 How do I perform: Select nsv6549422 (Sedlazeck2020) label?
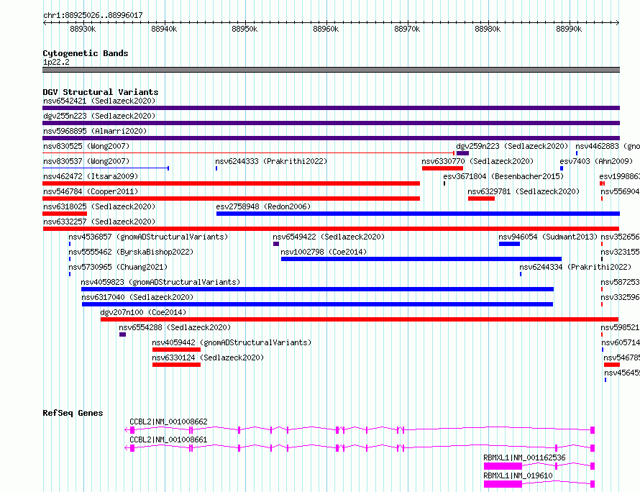coord(329,237)
